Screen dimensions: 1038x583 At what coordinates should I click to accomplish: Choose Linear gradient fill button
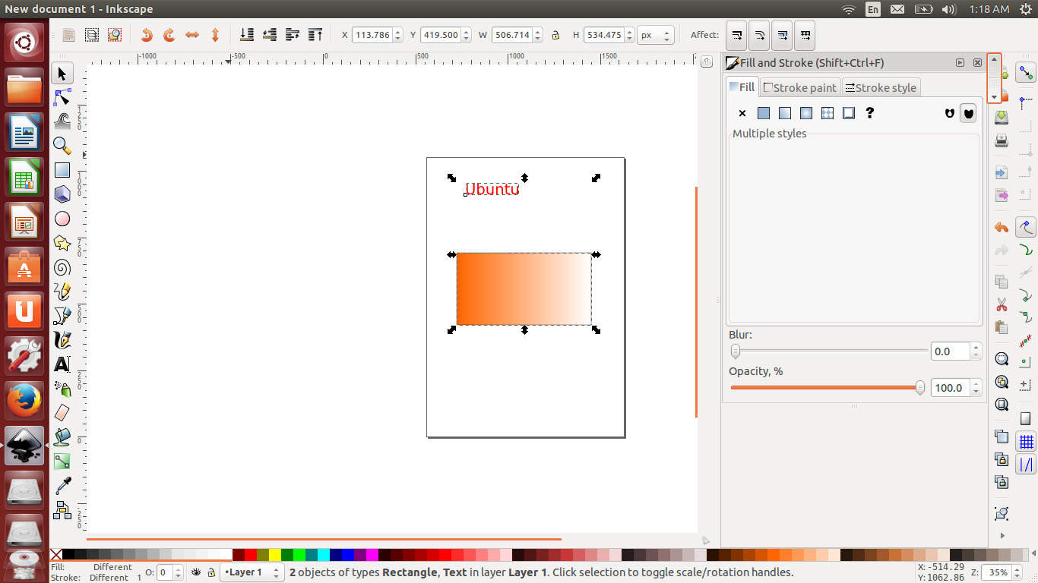click(x=785, y=113)
